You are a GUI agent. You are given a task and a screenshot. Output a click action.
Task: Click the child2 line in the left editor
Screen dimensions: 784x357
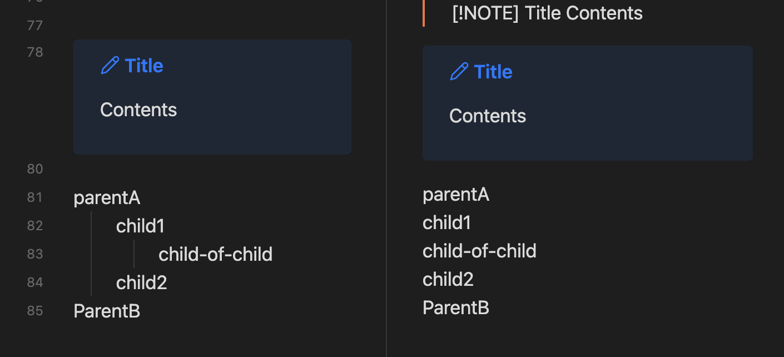tap(141, 283)
